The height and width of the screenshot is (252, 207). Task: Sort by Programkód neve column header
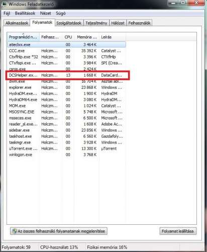click(23, 37)
